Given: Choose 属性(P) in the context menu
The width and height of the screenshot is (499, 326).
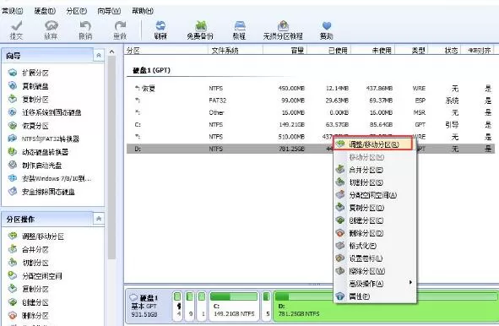Looking at the screenshot, I should [x=376, y=296].
